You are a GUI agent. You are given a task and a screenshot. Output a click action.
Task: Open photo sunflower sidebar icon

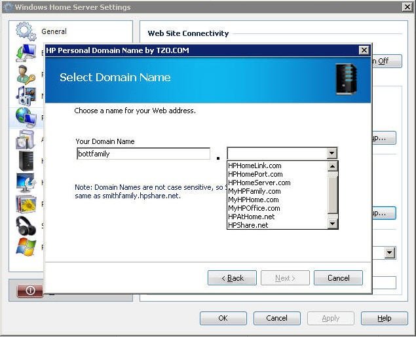pos(26,204)
